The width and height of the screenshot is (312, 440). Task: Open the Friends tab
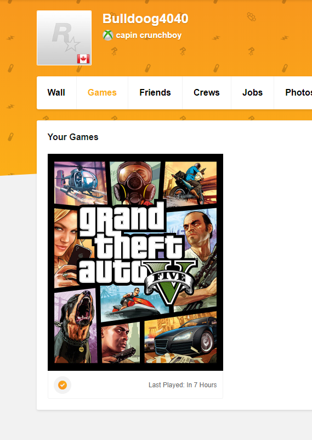[x=155, y=93]
